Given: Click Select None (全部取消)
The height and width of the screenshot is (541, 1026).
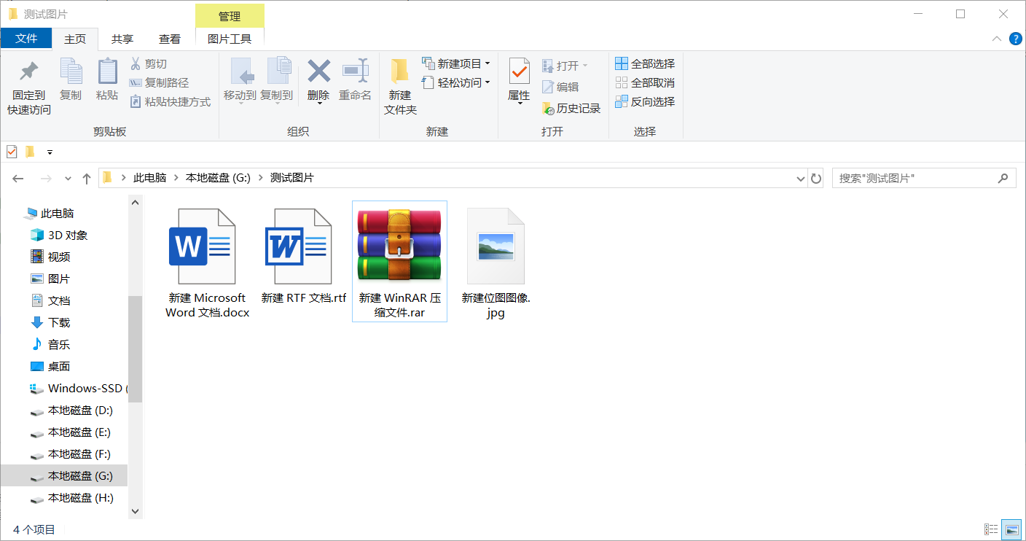Looking at the screenshot, I should pos(645,82).
